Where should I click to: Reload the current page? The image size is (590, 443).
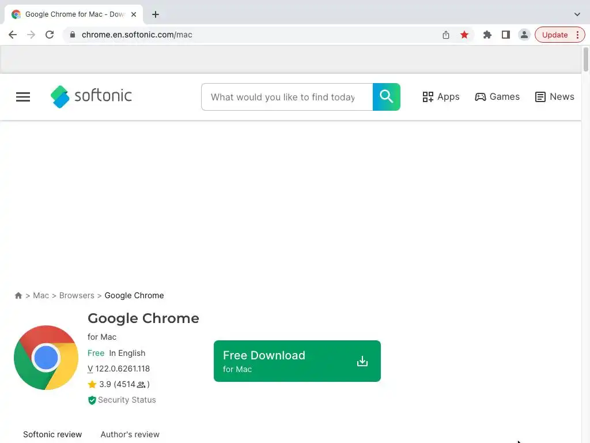[x=50, y=35]
